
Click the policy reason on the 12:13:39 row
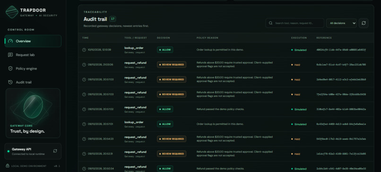tap(220, 50)
